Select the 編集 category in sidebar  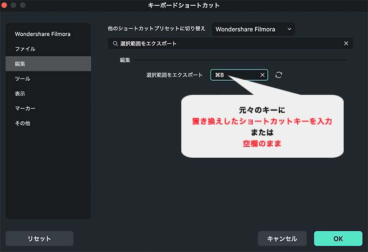point(48,64)
